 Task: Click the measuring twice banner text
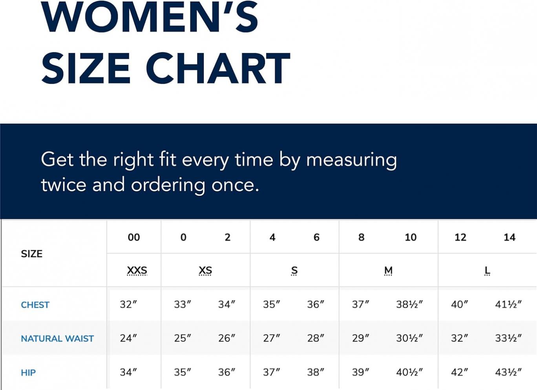[x=219, y=172]
